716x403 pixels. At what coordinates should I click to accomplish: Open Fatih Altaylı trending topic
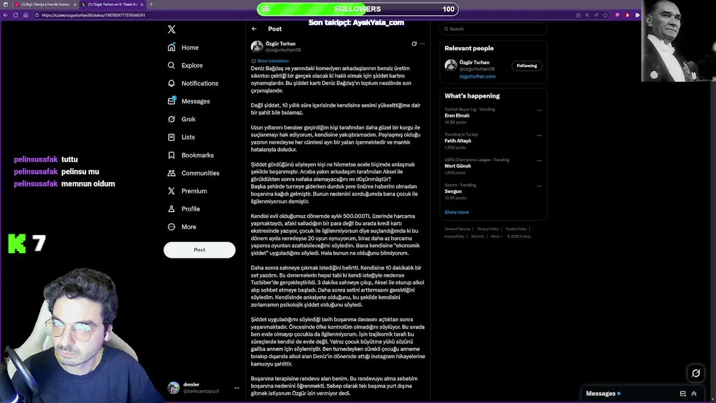tap(458, 141)
